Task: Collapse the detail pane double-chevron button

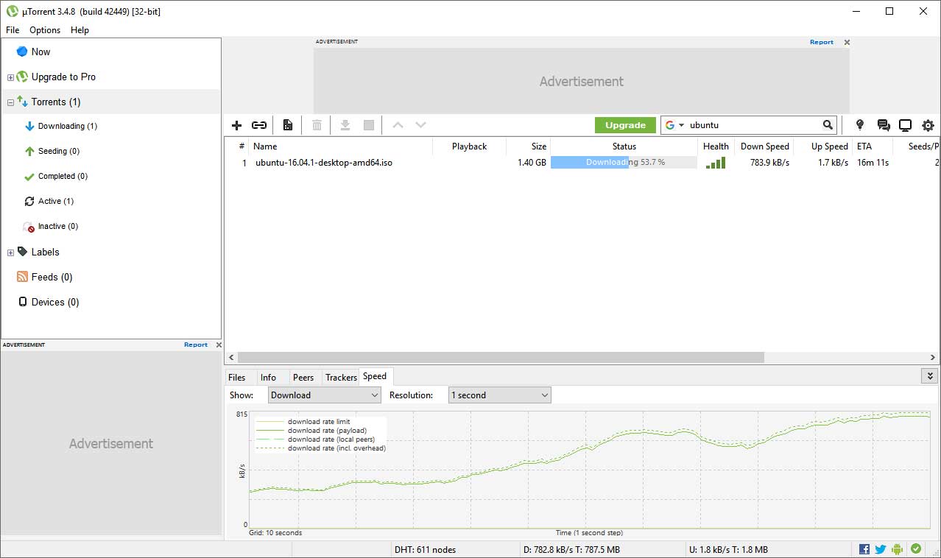Action: [x=928, y=376]
